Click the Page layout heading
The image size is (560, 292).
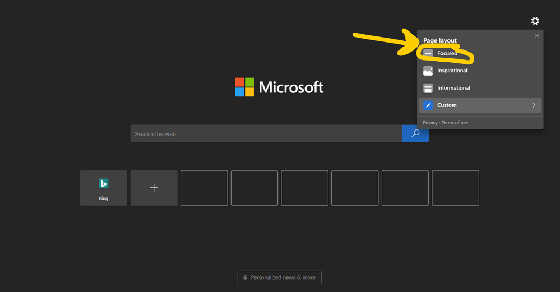click(440, 40)
